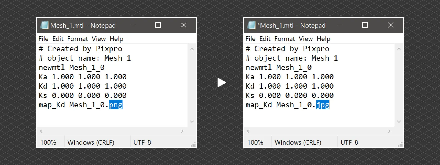Click "# Created by Pixpro" line in right Notepad
The image size is (440, 165).
click(287, 49)
